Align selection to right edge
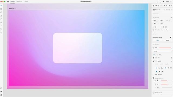The width and height of the screenshot is (173, 97). (169, 6)
